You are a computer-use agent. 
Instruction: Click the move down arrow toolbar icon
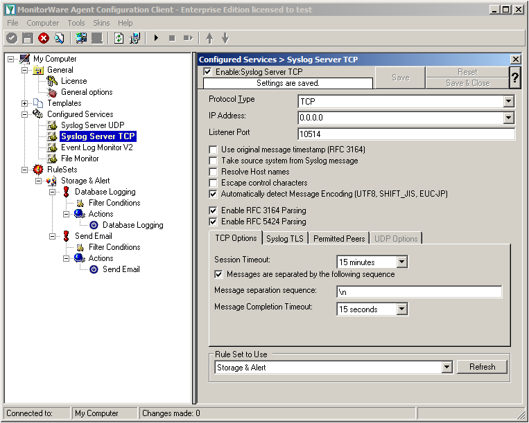click(225, 38)
